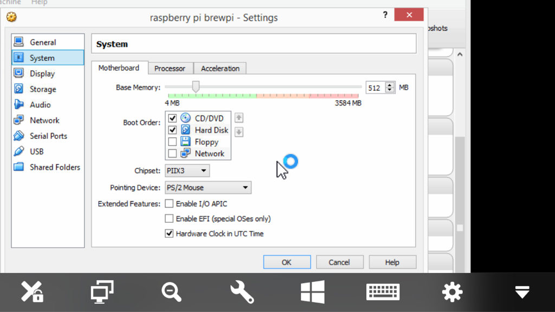Show the on-screen keyboard from bottom bar
Screen dimensions: 555x312
[x=383, y=292]
